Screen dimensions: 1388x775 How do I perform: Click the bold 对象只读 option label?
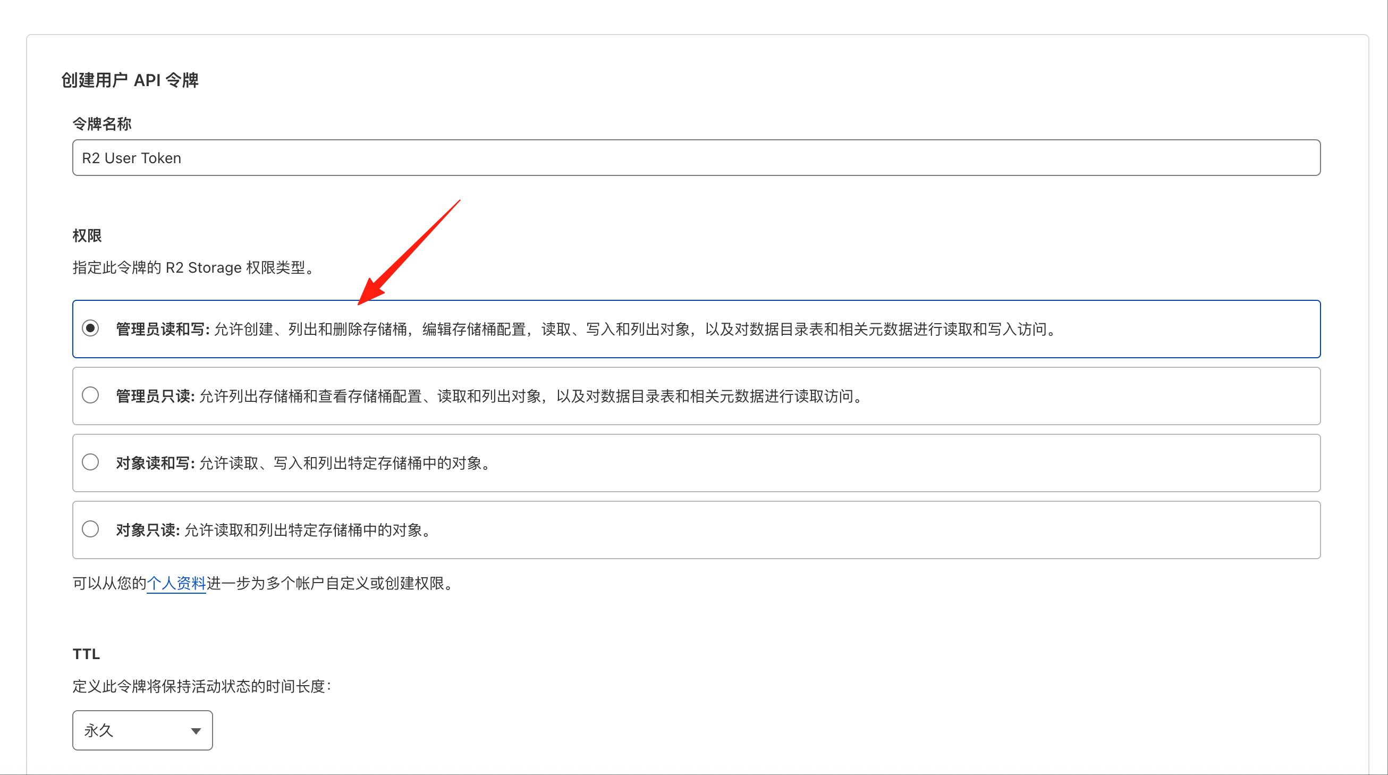pos(147,530)
